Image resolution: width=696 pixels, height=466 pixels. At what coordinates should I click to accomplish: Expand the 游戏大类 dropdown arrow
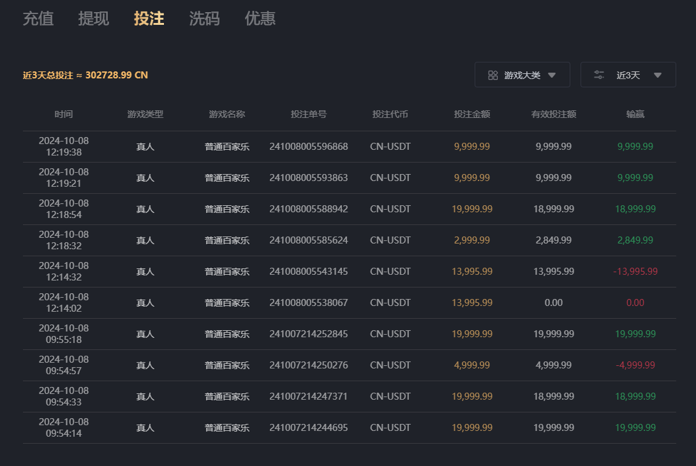click(x=552, y=75)
